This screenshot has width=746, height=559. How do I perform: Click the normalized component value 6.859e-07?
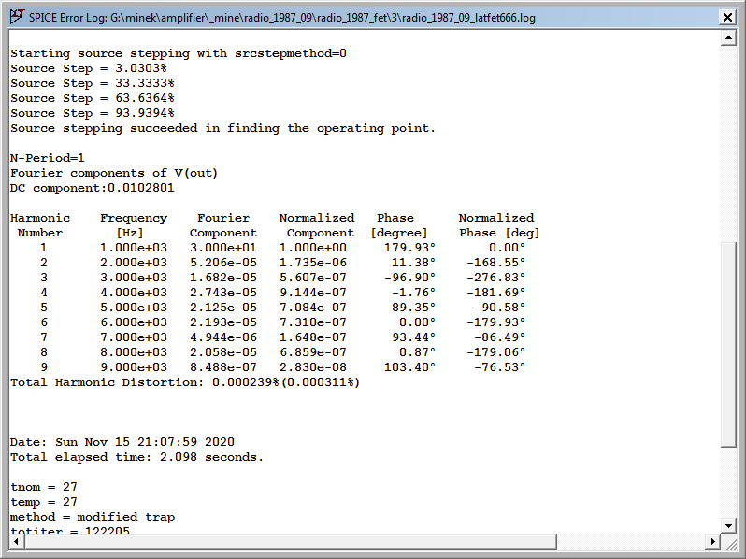[313, 352]
